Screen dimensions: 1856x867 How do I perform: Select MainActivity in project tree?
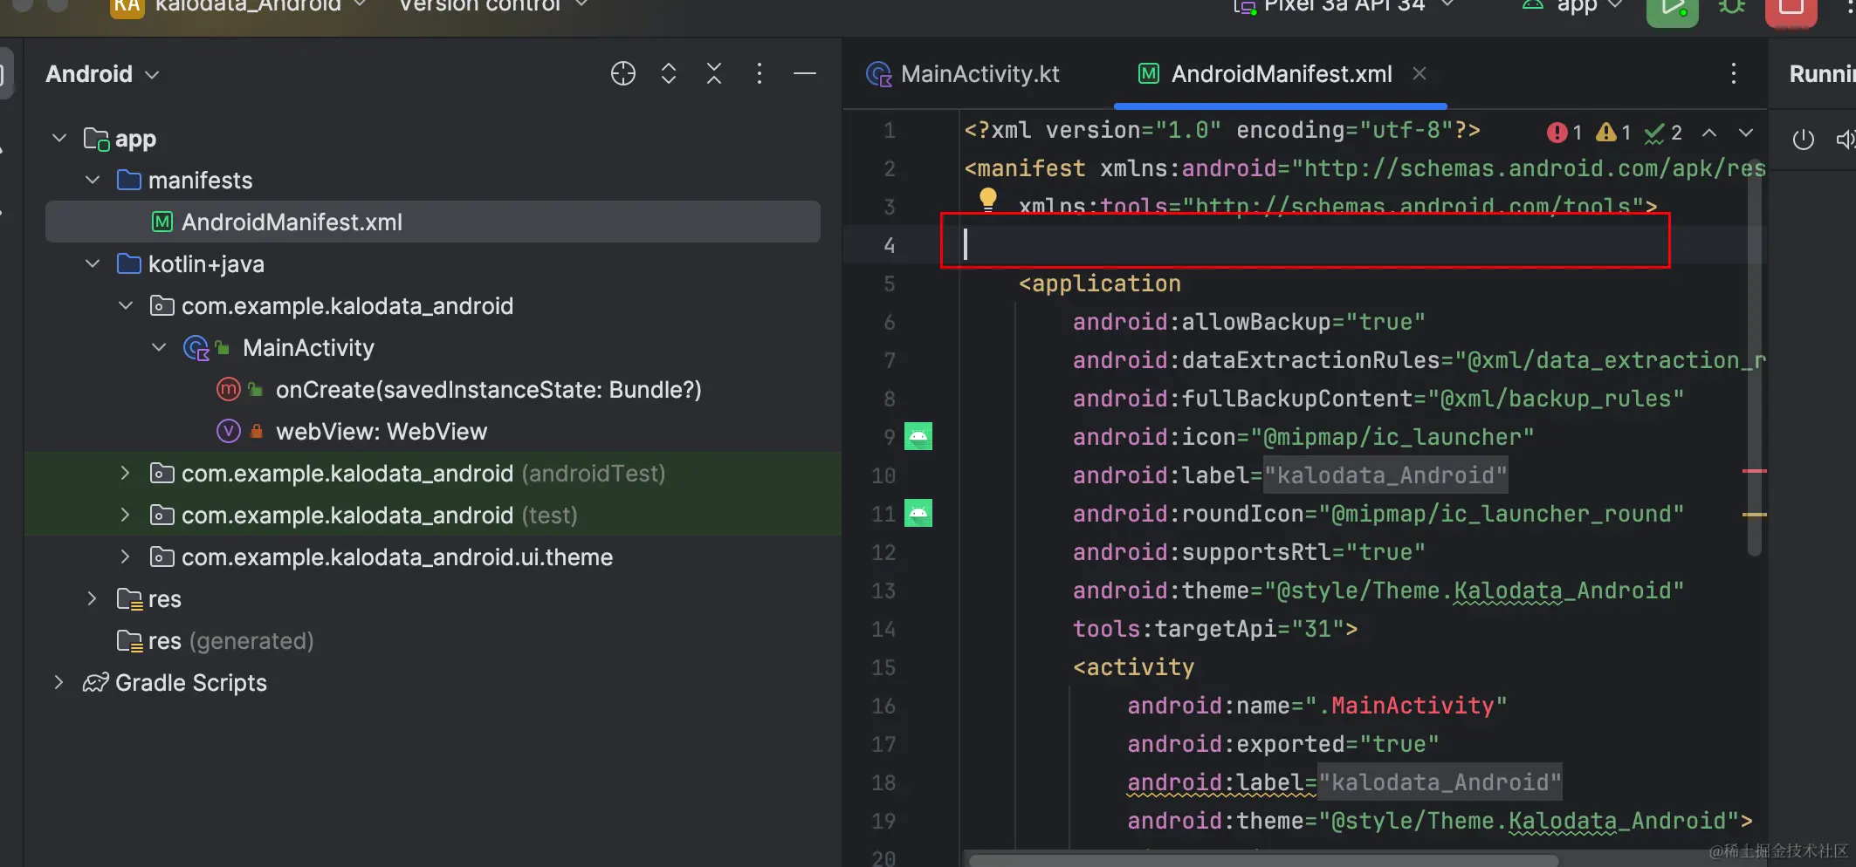(308, 348)
